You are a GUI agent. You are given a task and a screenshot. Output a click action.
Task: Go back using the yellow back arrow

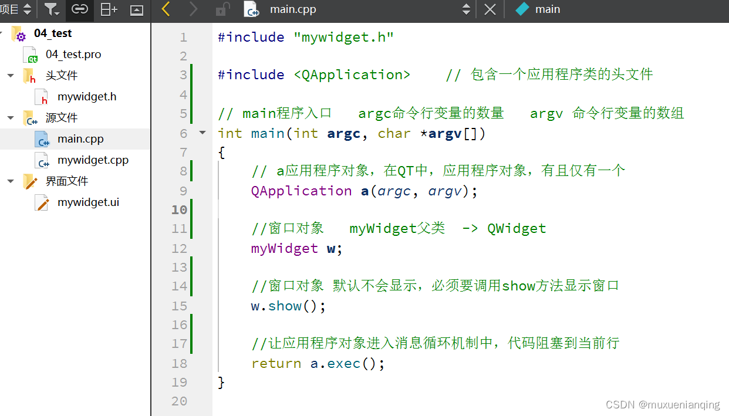point(164,10)
